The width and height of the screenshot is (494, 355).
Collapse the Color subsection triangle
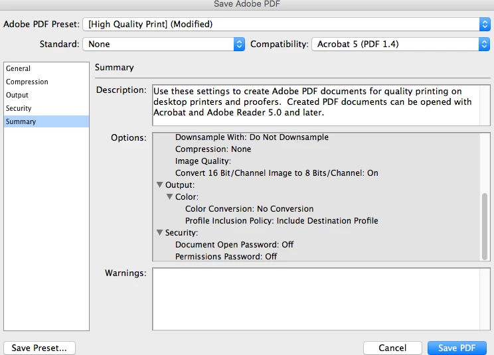(169, 196)
